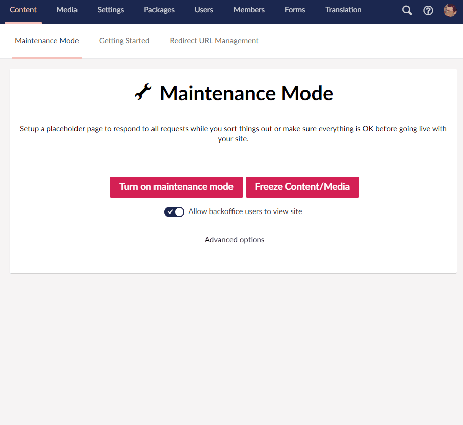463x425 pixels.
Task: Click Turn on maintenance mode
Action: (x=176, y=187)
